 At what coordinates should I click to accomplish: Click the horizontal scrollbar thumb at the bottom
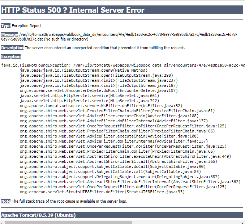click(68, 223)
